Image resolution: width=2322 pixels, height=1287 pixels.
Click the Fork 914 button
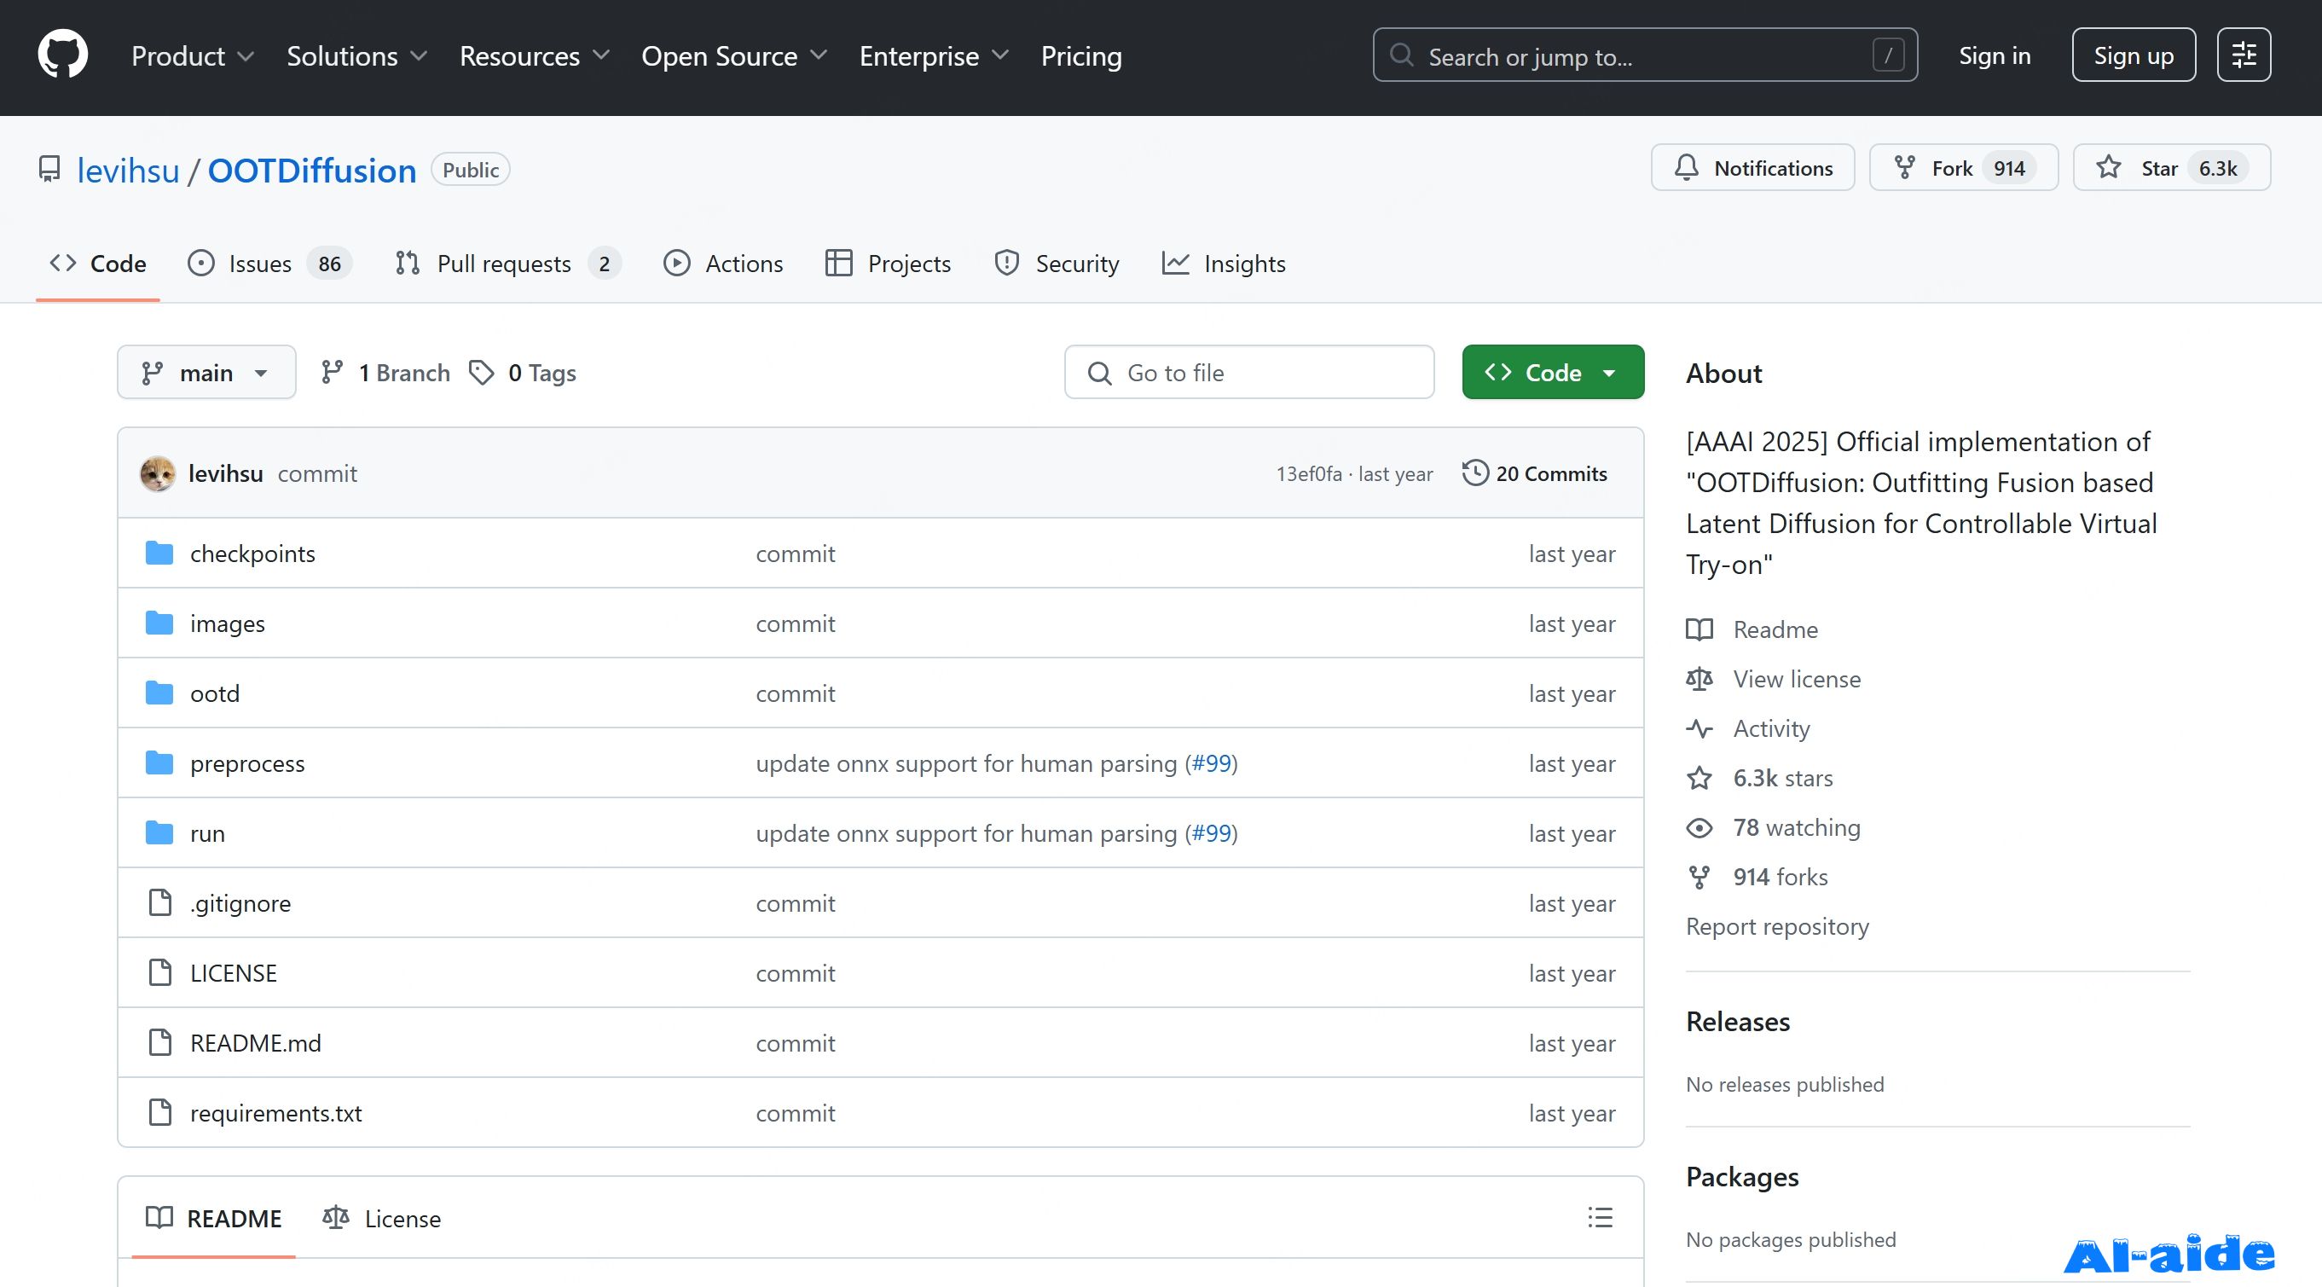point(1963,168)
